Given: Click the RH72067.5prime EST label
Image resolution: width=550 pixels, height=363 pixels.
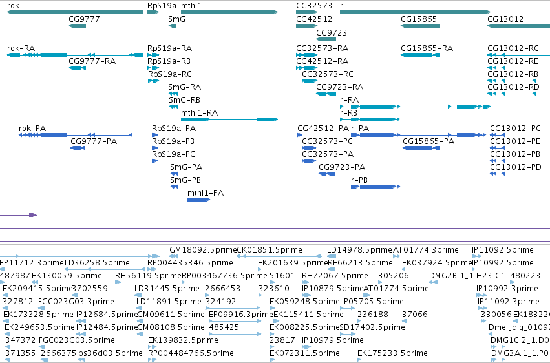Looking at the screenshot, I should click(335, 275).
